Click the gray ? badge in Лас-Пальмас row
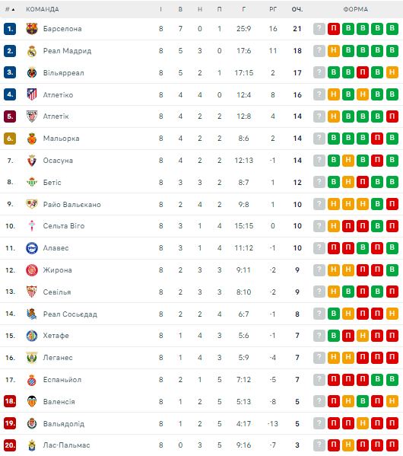 point(319,445)
